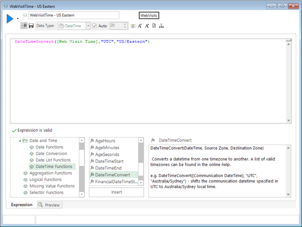
Task: Select the AgeSeconds function in the list
Action: 107,154
